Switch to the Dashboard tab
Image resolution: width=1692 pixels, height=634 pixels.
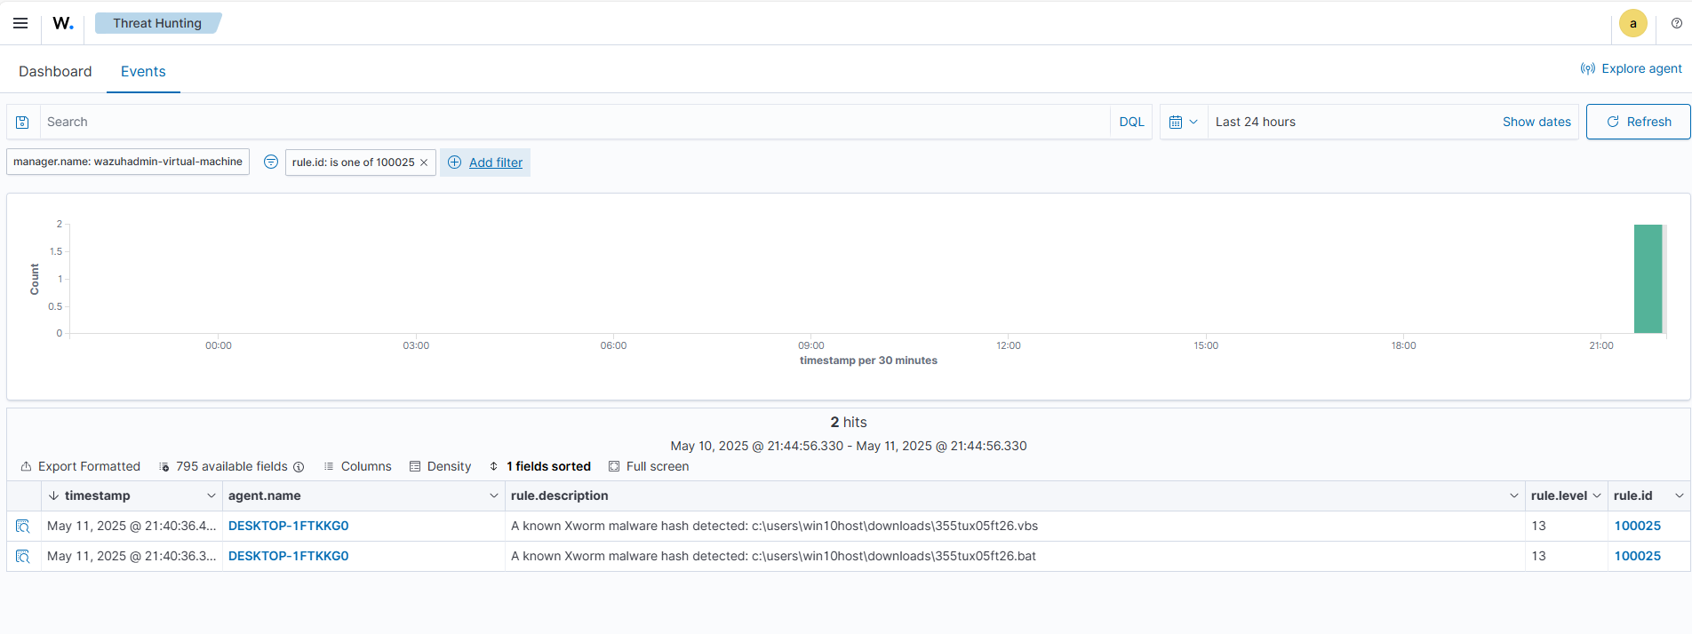pos(55,72)
